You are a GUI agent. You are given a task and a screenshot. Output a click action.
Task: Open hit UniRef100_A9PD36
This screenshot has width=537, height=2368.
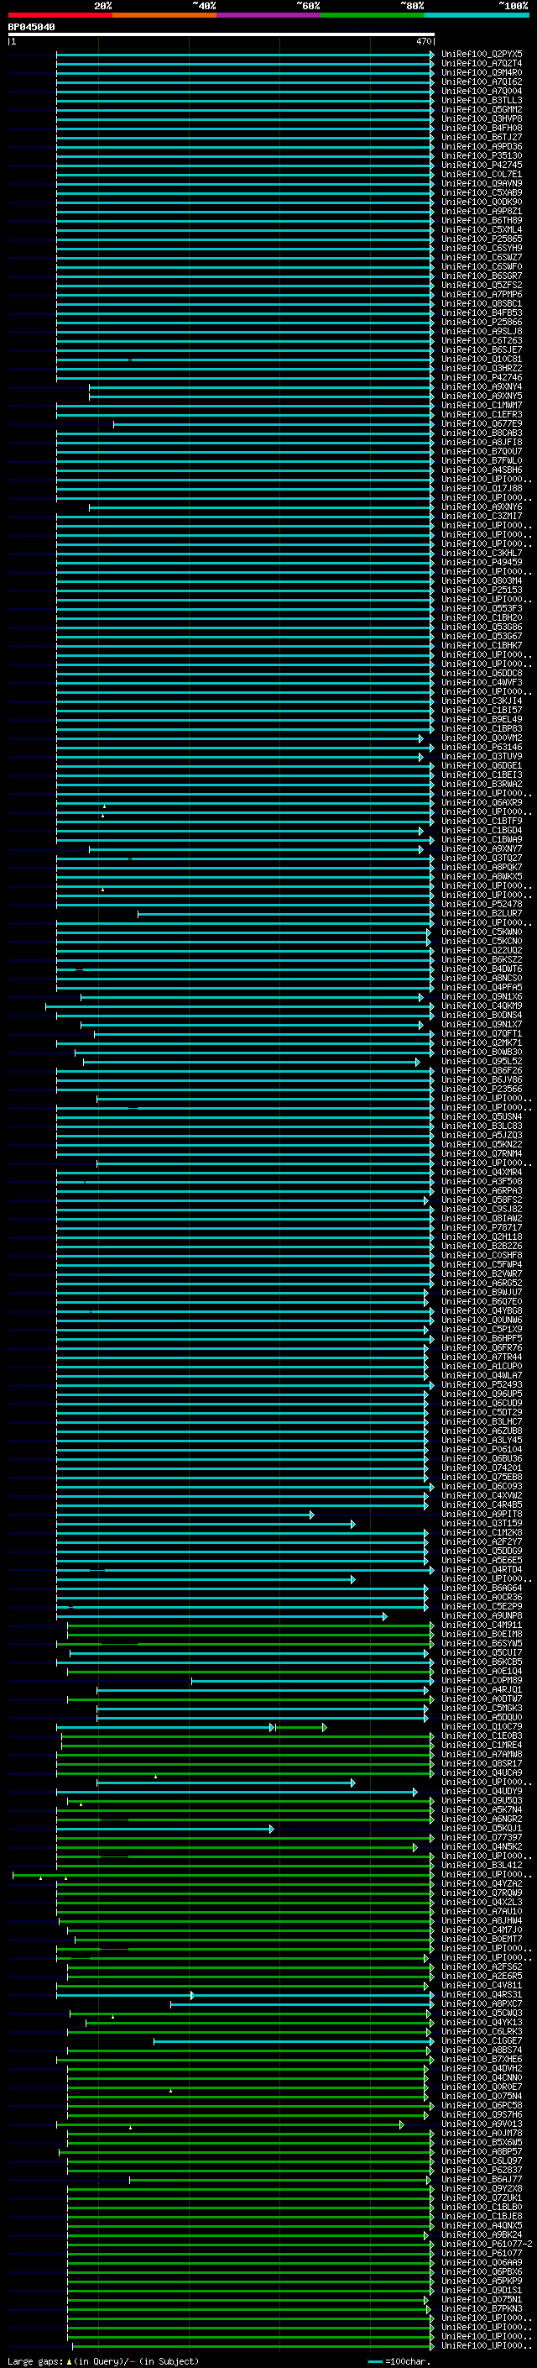(482, 146)
